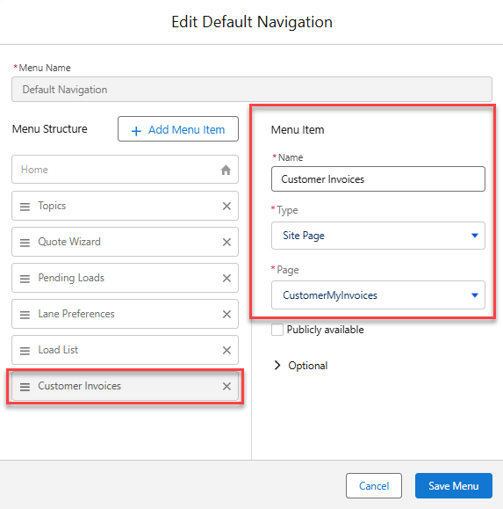Remove the Load List menu item
This screenshot has height=509, width=503.
click(226, 350)
